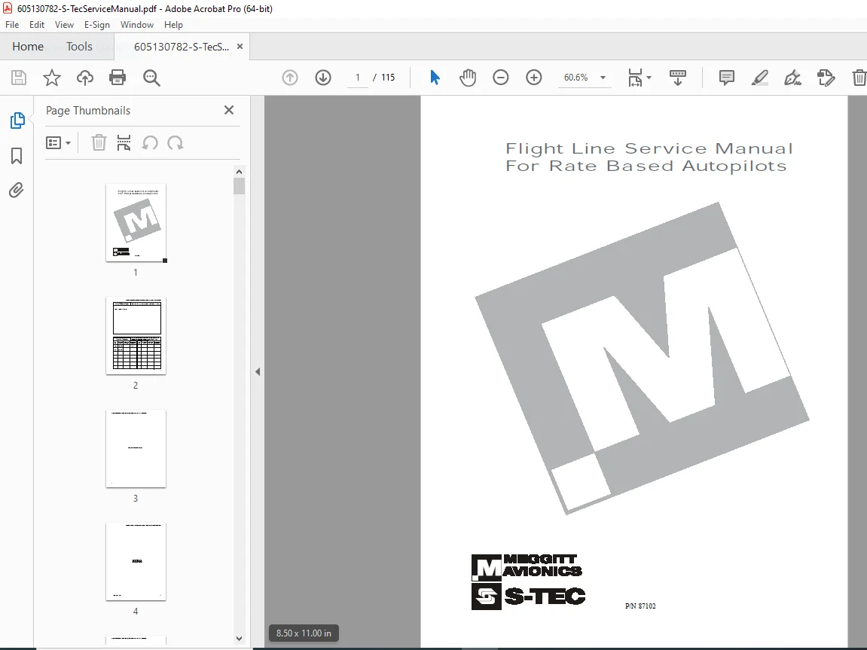Open the File menu

12,25
